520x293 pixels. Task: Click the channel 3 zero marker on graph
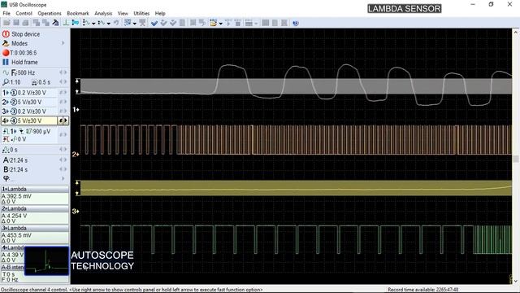point(76,211)
